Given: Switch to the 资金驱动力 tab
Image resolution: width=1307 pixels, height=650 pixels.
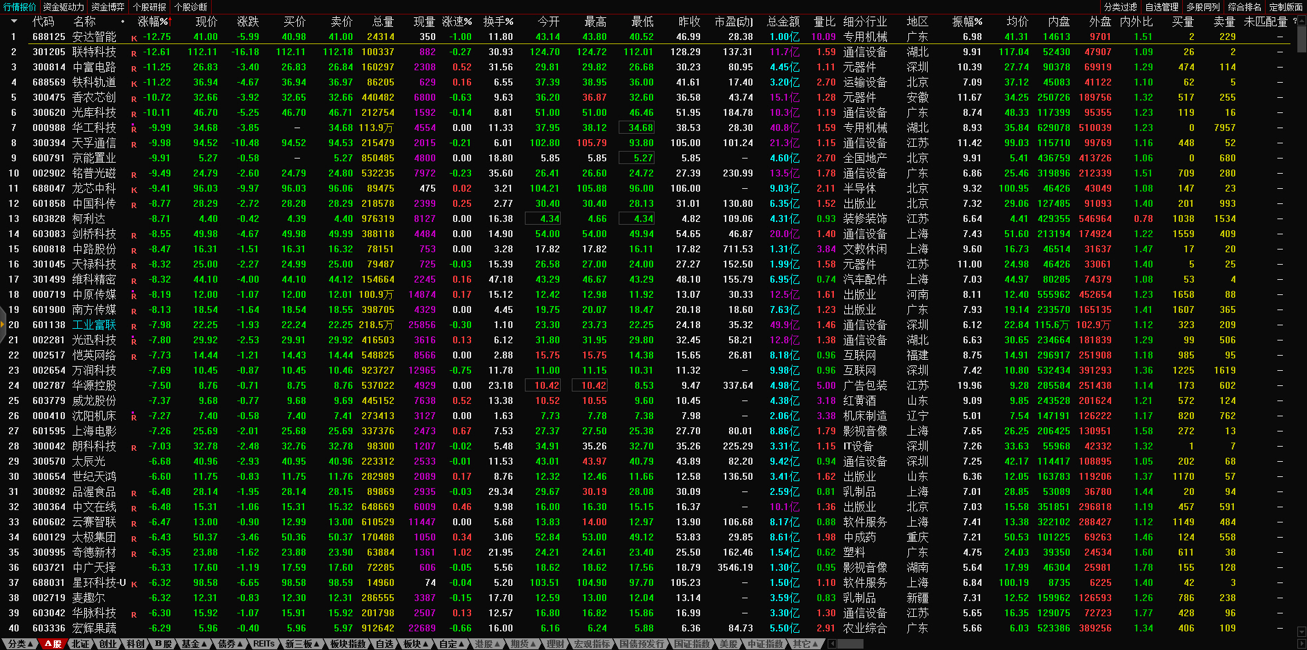Looking at the screenshot, I should point(63,7).
